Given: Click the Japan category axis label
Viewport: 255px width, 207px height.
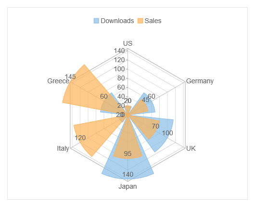Looking at the screenshot, I should 127,186.
